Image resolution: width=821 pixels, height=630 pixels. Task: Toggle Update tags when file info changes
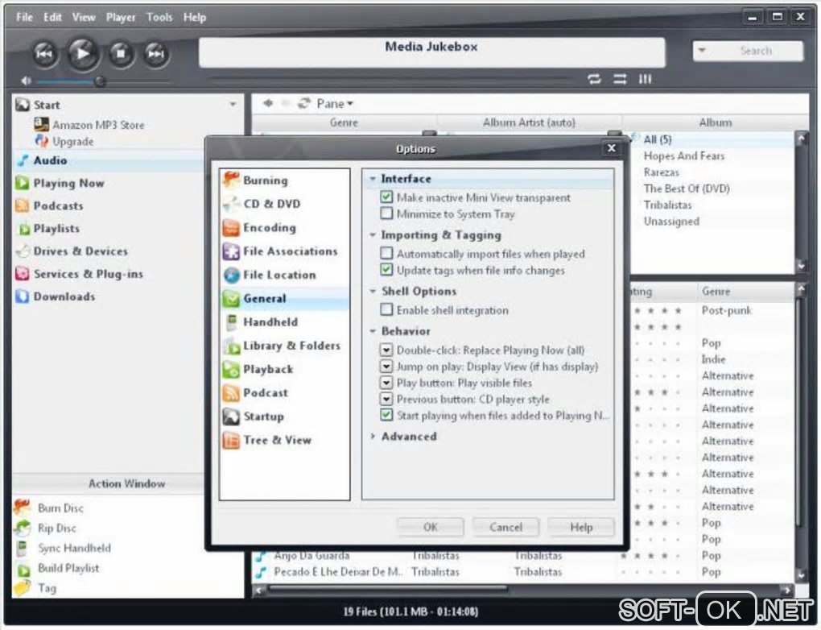[x=386, y=269]
